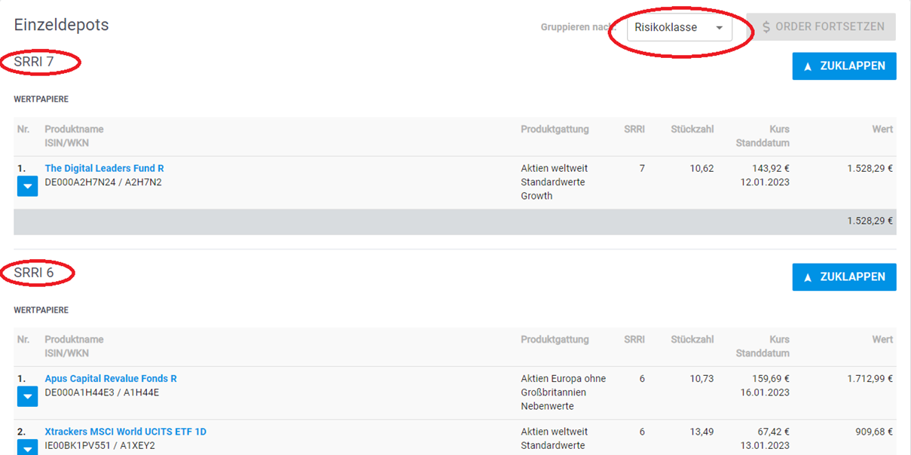Click the SRRI 7 total row value 1.528,29 €

click(870, 221)
